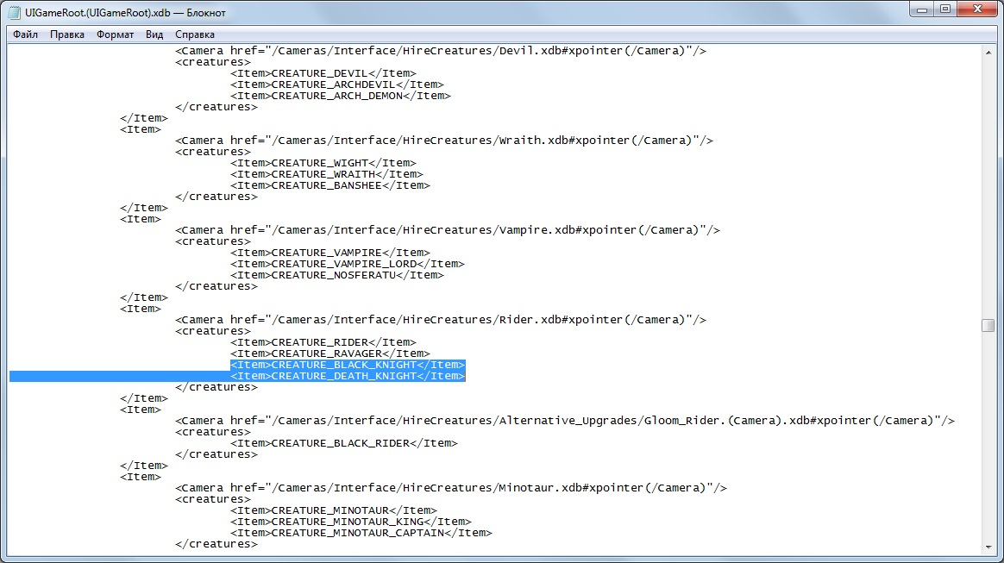Place cursor on CREATURE_BLACK_KNIGHT line
The width and height of the screenshot is (1004, 563).
pyautogui.click(x=348, y=365)
